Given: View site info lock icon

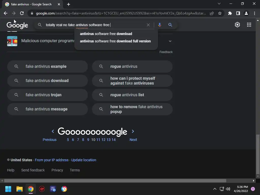Looking at the screenshot, I should click(x=32, y=13).
